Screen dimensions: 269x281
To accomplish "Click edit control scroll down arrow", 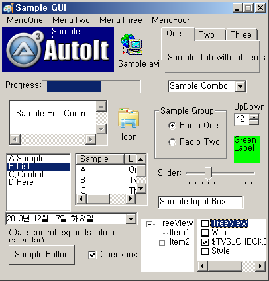I will point(101,129).
